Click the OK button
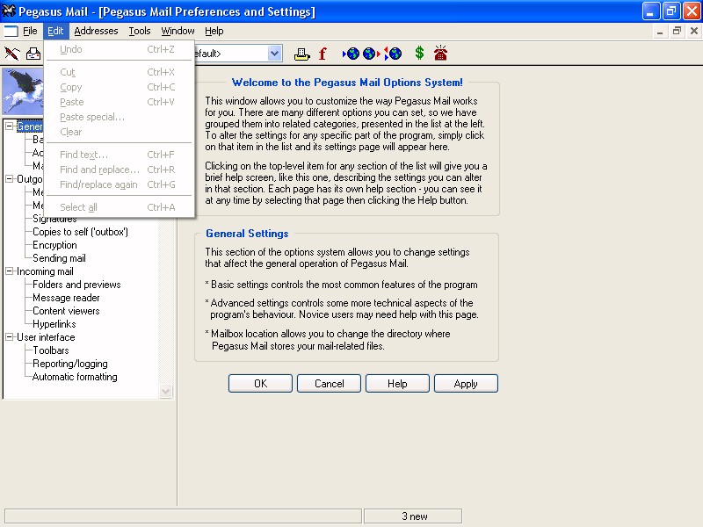Viewport: 703px width, 527px height. point(260,384)
